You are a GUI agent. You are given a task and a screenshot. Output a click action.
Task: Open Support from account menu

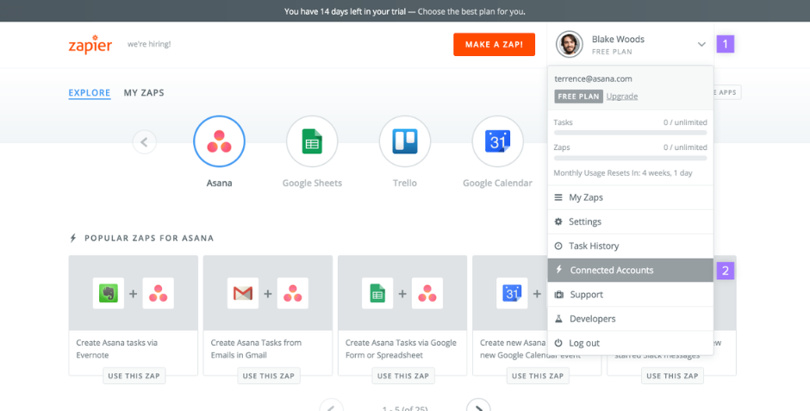(630, 295)
